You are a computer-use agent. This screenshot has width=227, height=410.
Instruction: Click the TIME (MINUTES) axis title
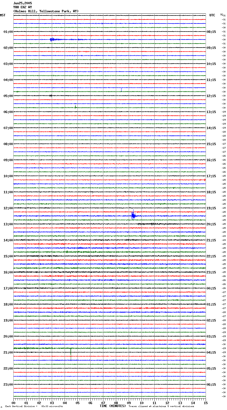tap(113, 406)
